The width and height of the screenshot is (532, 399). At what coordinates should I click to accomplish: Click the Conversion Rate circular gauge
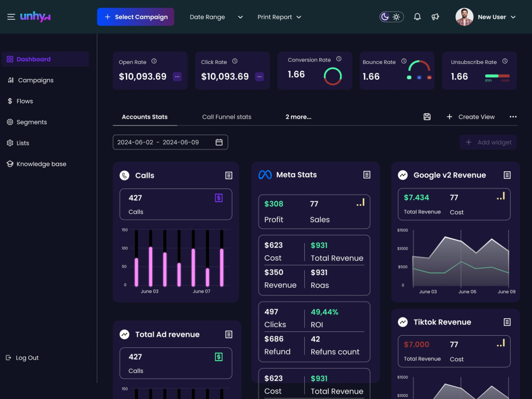(x=332, y=76)
